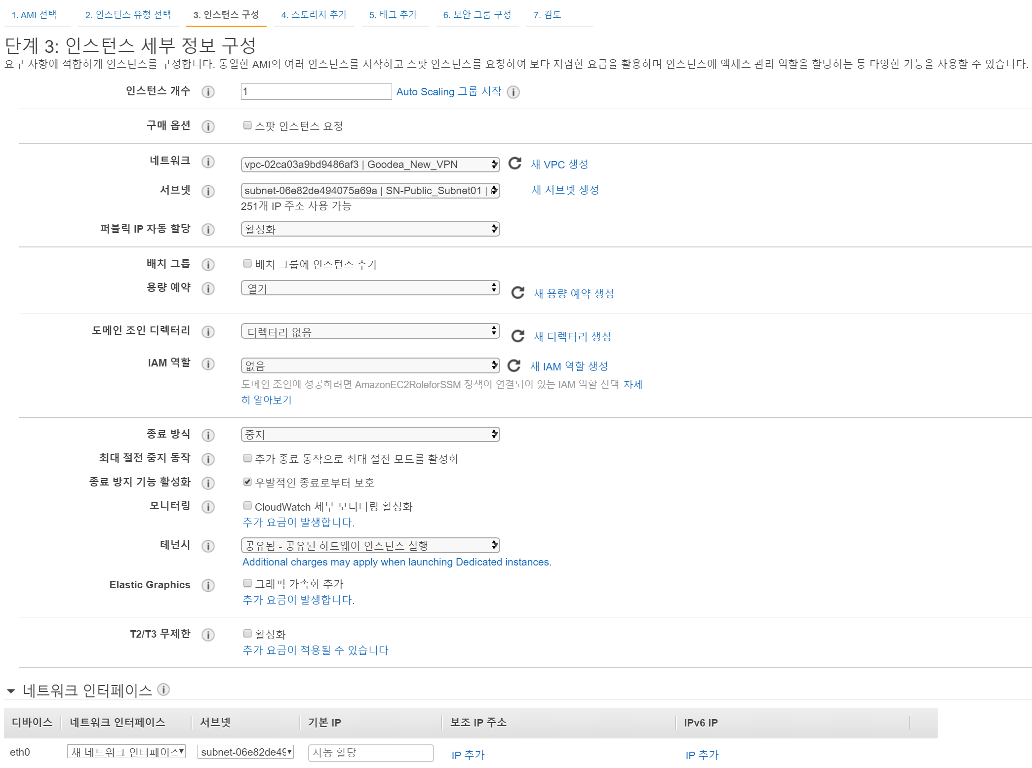The image size is (1032, 768).
Task: Click the info icon beside 퍼블릭 IP 자동 할당
Action: 208,230
